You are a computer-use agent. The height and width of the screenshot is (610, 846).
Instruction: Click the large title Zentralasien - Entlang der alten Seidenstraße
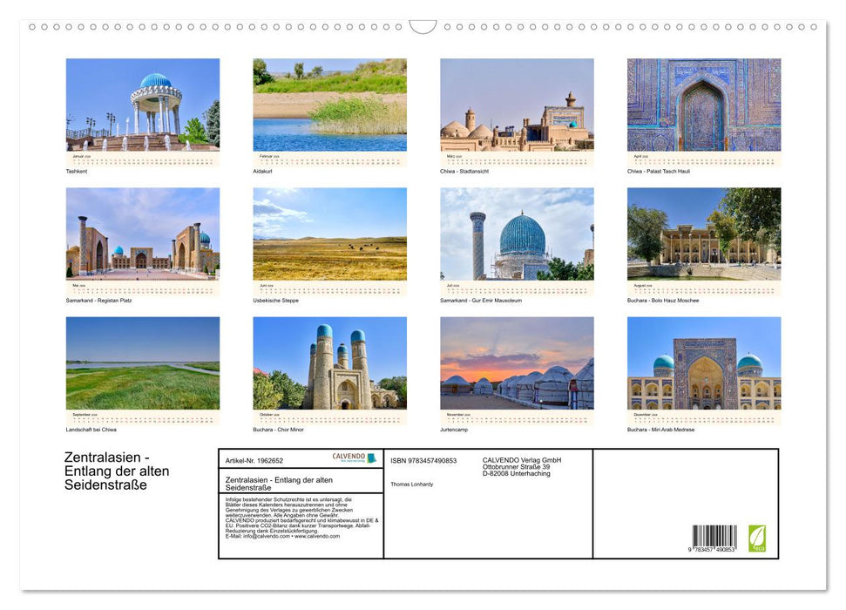pyautogui.click(x=117, y=471)
